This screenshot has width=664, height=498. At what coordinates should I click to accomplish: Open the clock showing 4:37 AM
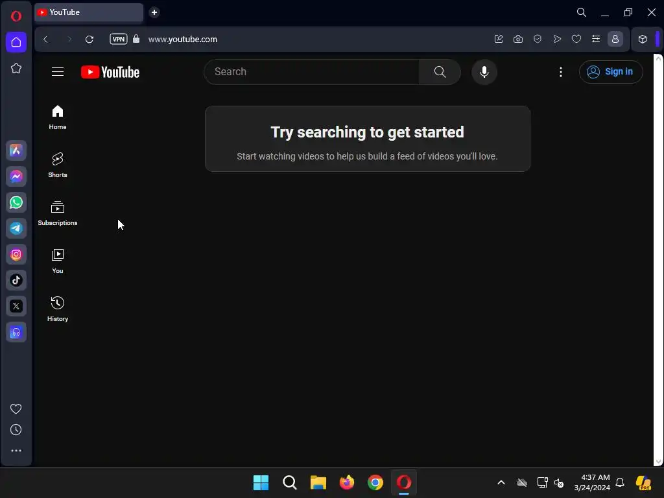click(x=591, y=482)
